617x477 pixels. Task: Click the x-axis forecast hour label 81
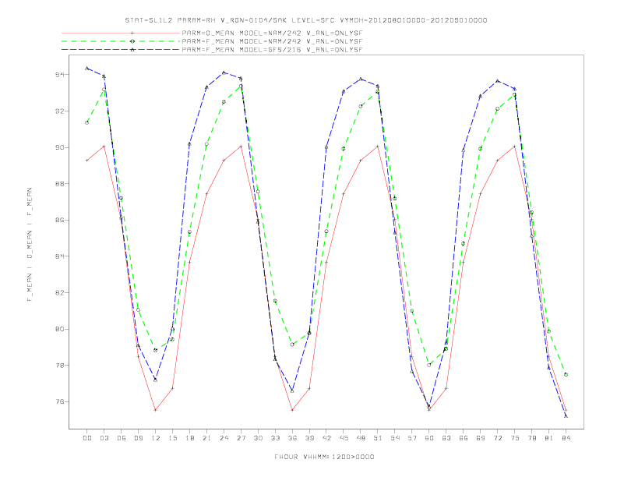[549, 438]
